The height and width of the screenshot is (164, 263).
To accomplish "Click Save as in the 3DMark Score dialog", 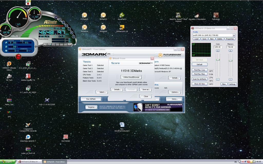I will [x=146, y=89].
